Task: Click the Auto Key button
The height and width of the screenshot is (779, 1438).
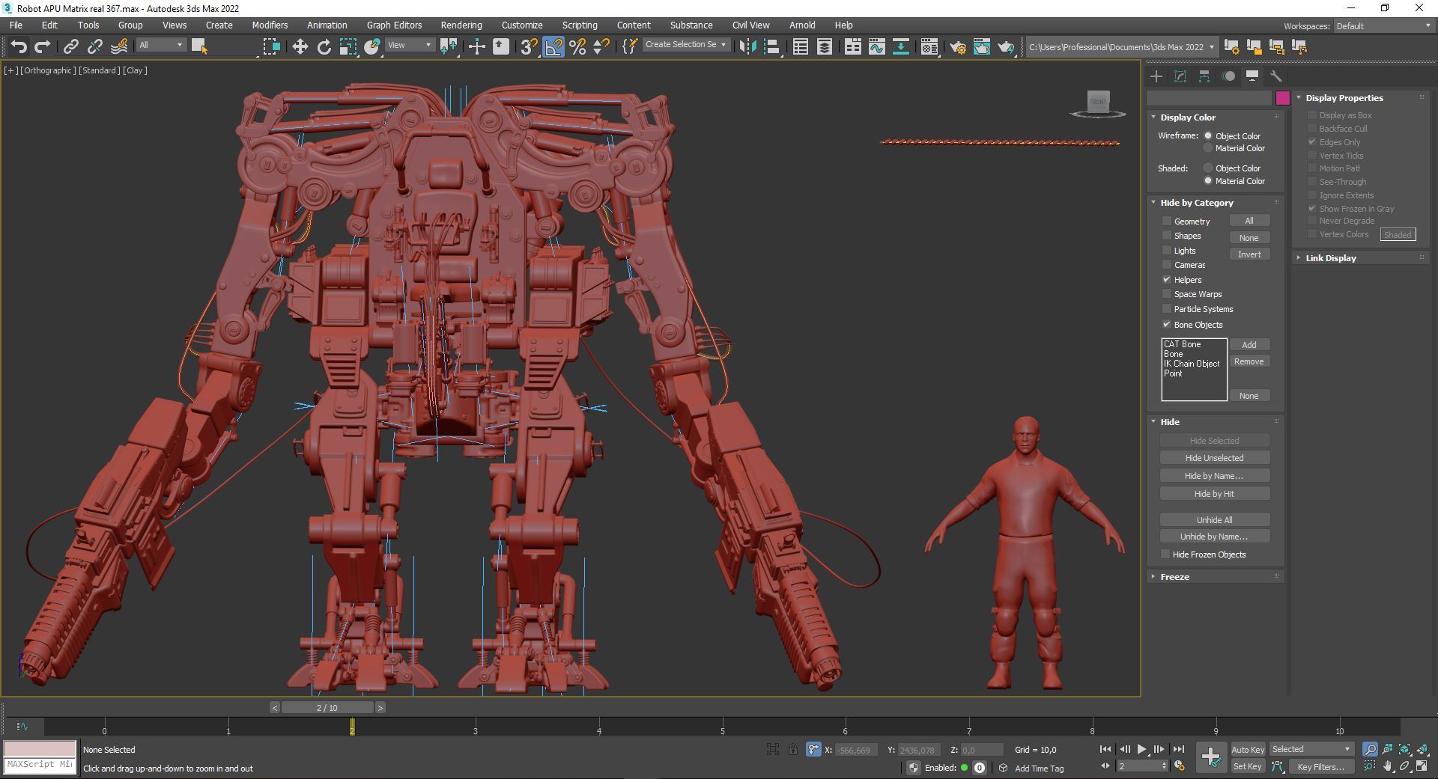Action: tap(1247, 749)
